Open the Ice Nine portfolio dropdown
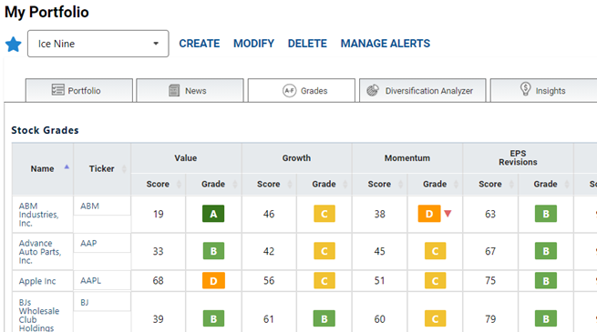Image resolution: width=597 pixels, height=332 pixels. tap(98, 44)
